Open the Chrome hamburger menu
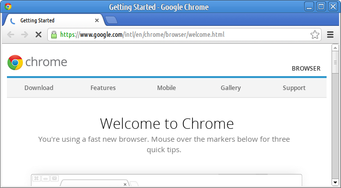This screenshot has width=341, height=188. click(x=331, y=35)
